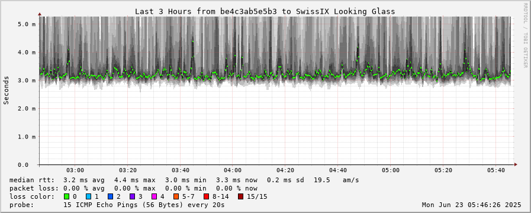
Task: Click the dark red 15/15 loss swatch
Action: (x=240, y=196)
